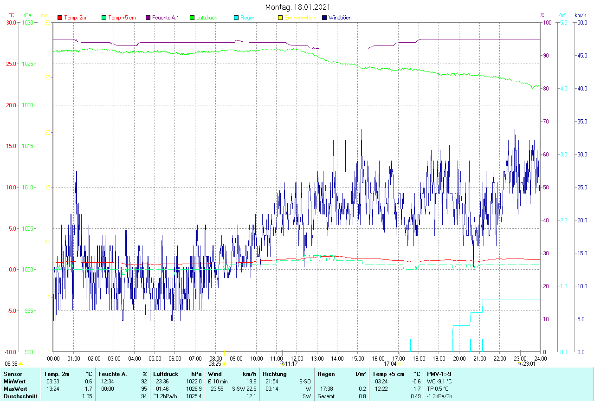Select the 'Temp. 2m*' legend label
594x401 pixels.
[76, 18]
